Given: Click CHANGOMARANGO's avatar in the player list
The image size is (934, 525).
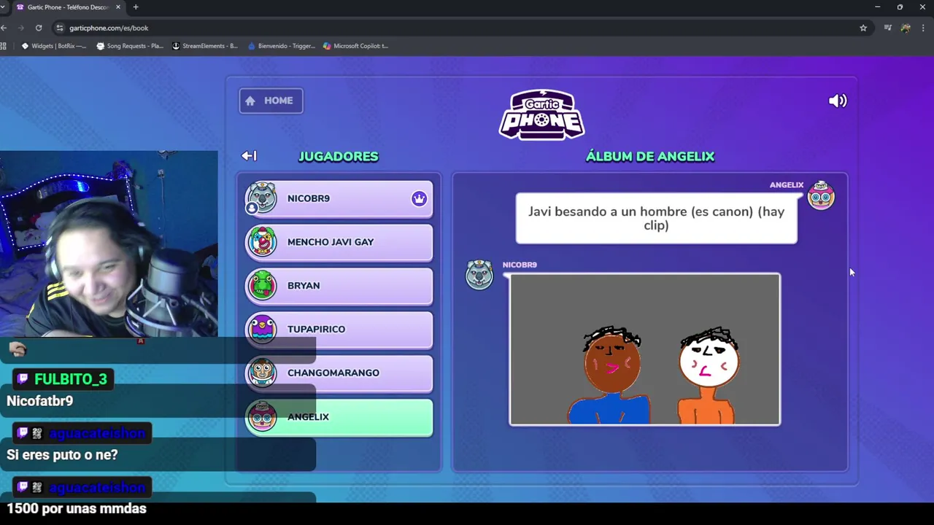Looking at the screenshot, I should pos(261,373).
